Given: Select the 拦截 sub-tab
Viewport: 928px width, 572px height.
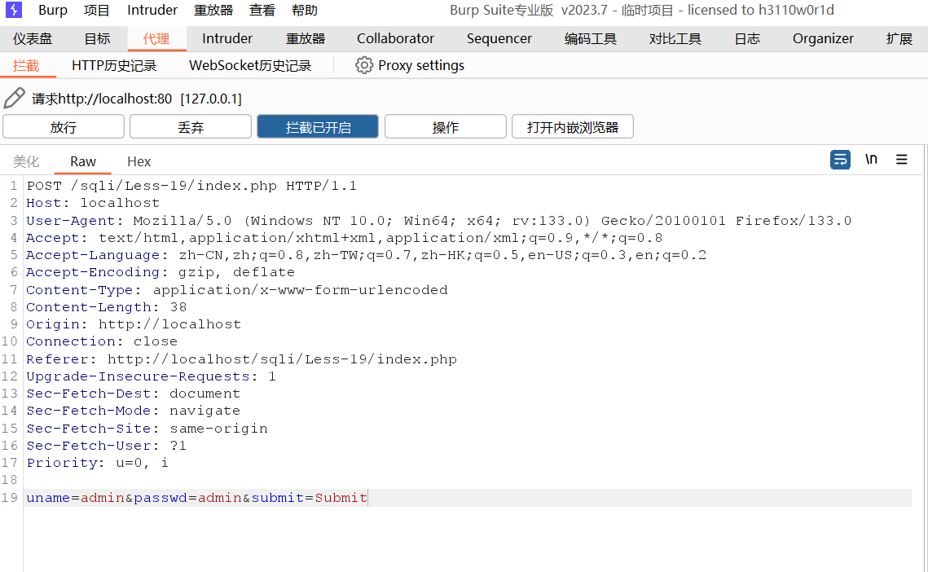Looking at the screenshot, I should (26, 65).
